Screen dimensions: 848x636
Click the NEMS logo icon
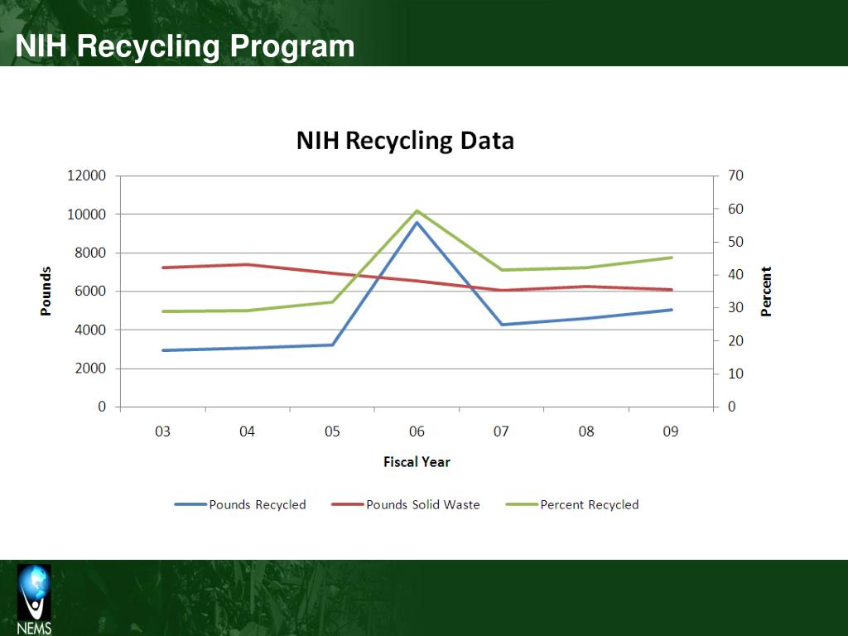coord(34,600)
